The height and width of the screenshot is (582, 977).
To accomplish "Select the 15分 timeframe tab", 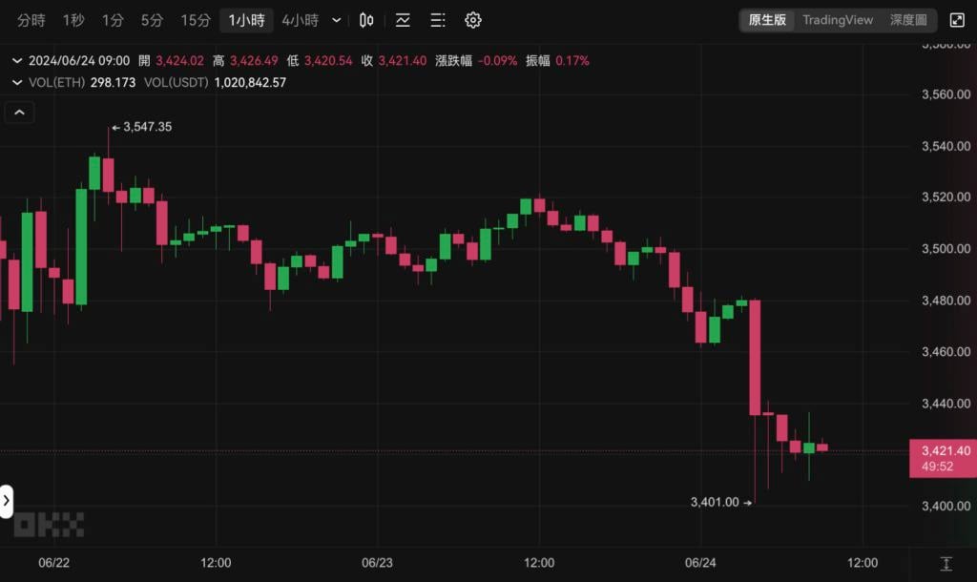I will click(x=196, y=20).
